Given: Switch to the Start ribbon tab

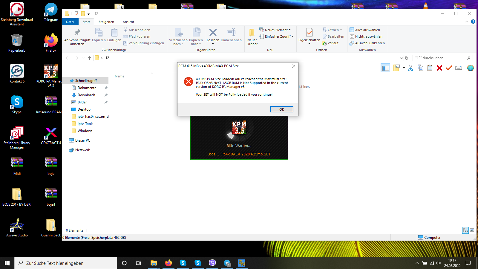Looking at the screenshot, I should tap(86, 22).
